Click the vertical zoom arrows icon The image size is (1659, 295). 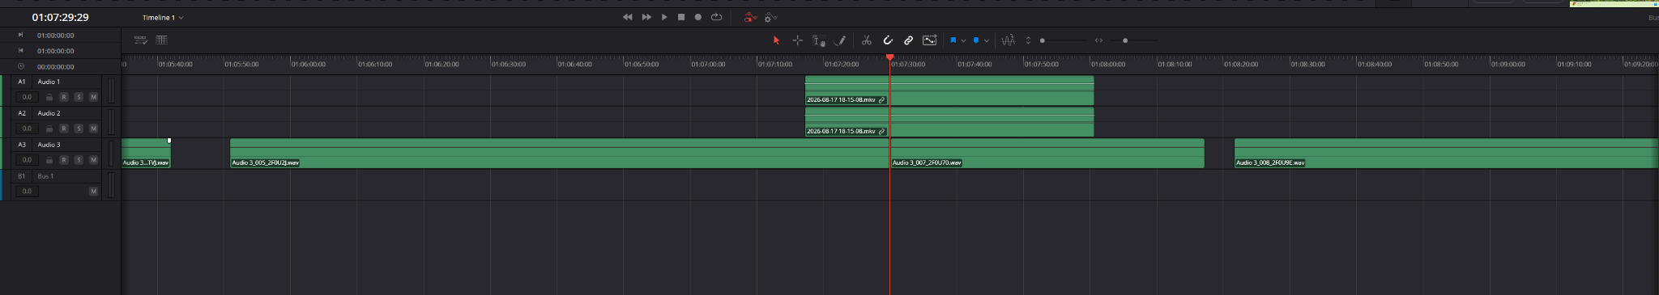point(1028,40)
